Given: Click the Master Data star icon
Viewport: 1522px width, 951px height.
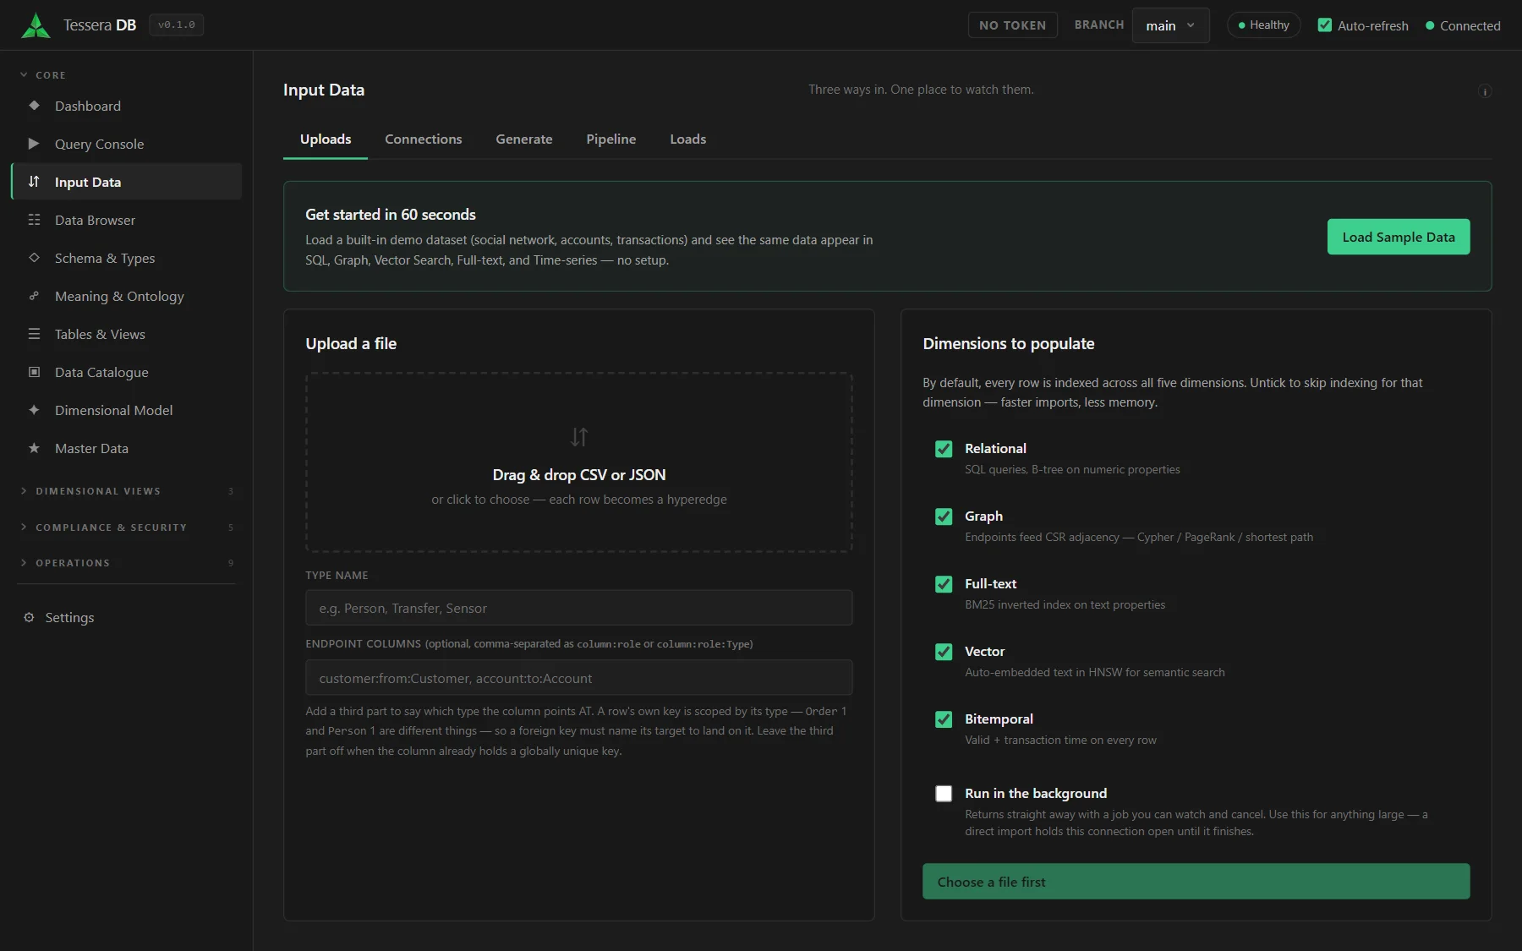Looking at the screenshot, I should point(34,448).
